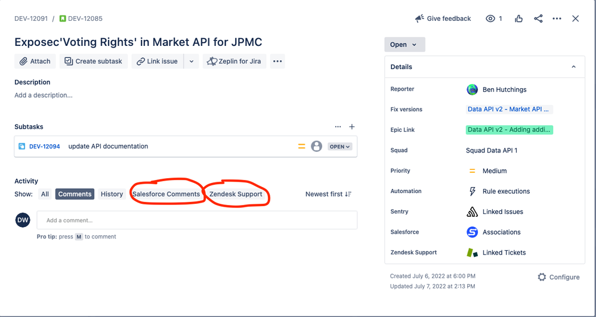Open the DEV-12085 breadcrumb link
This screenshot has width=596, height=317.
click(85, 18)
